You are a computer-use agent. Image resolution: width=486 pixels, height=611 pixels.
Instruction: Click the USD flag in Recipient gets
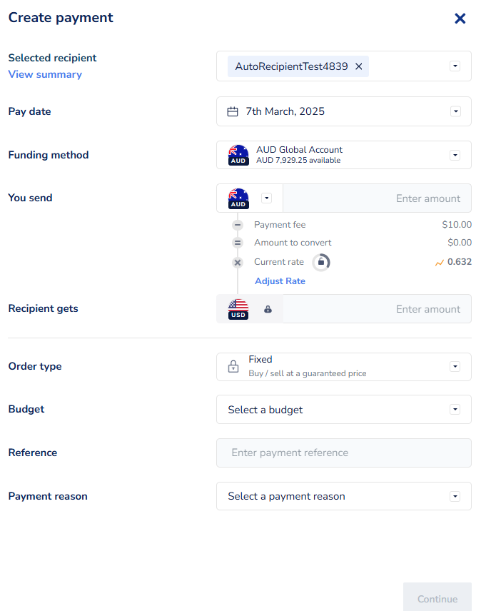[x=238, y=309]
